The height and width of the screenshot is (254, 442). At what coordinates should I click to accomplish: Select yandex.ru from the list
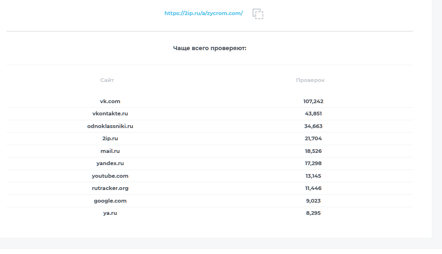pyautogui.click(x=110, y=163)
